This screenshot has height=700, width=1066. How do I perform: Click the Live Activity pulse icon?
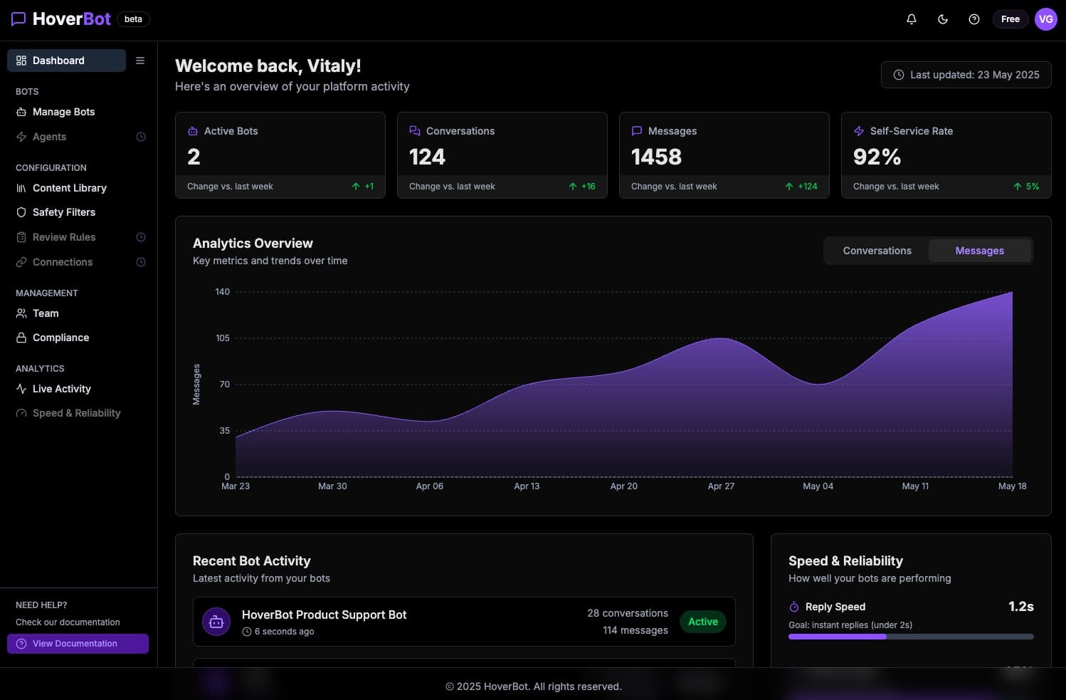(x=21, y=389)
